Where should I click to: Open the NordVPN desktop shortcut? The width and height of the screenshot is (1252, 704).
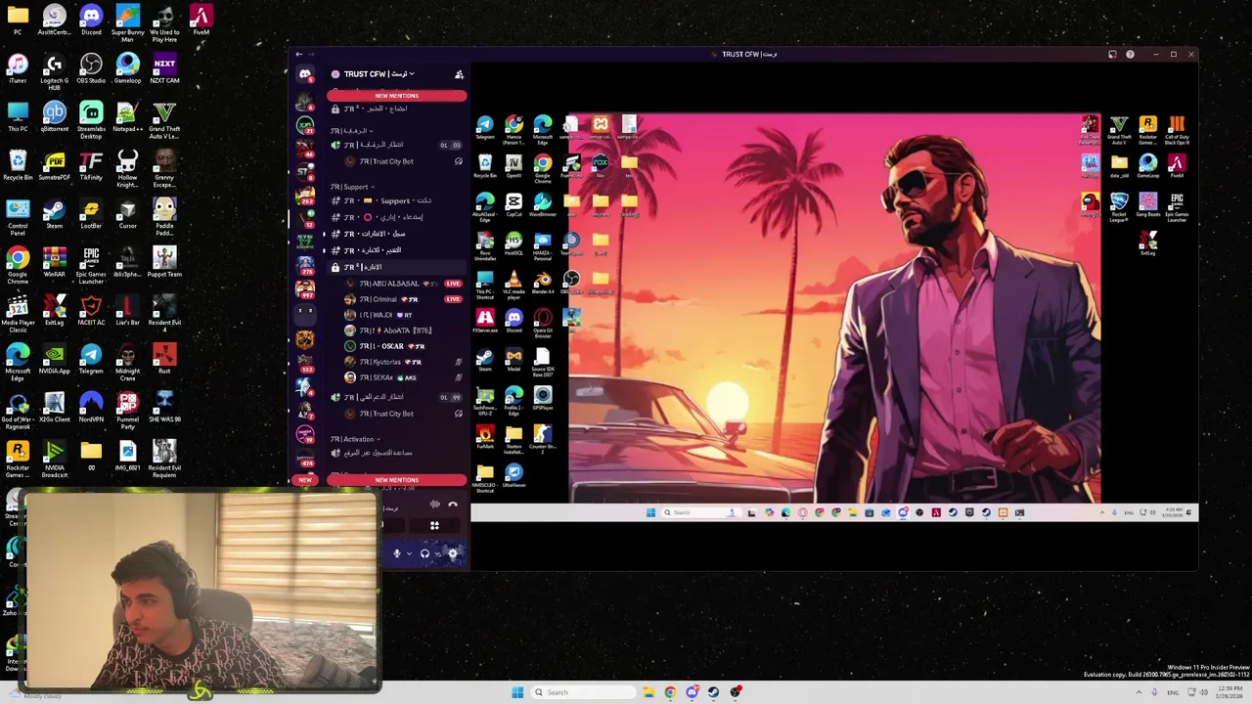91,408
